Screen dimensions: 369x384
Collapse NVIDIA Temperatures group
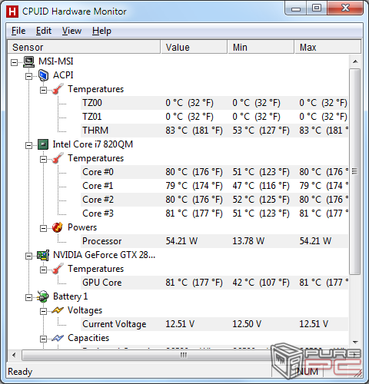point(44,270)
